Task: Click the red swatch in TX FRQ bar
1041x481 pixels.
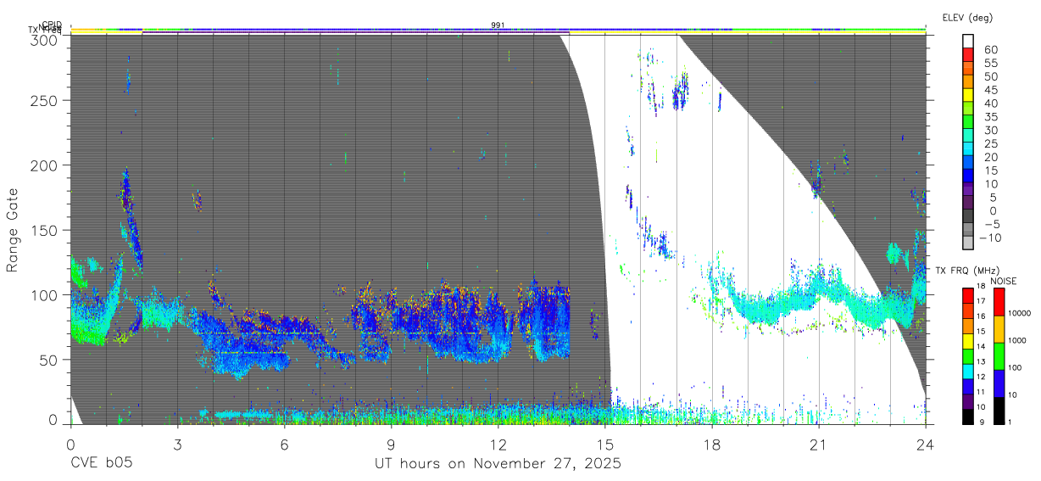Action: click(x=968, y=295)
